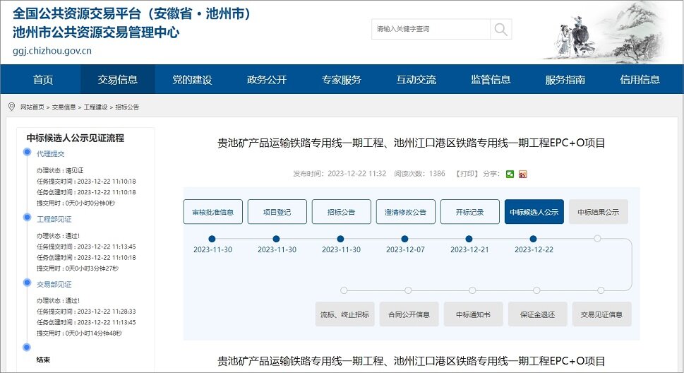Click the 代理提交 step dot
This screenshot has width=684, height=373.
(x=27, y=153)
